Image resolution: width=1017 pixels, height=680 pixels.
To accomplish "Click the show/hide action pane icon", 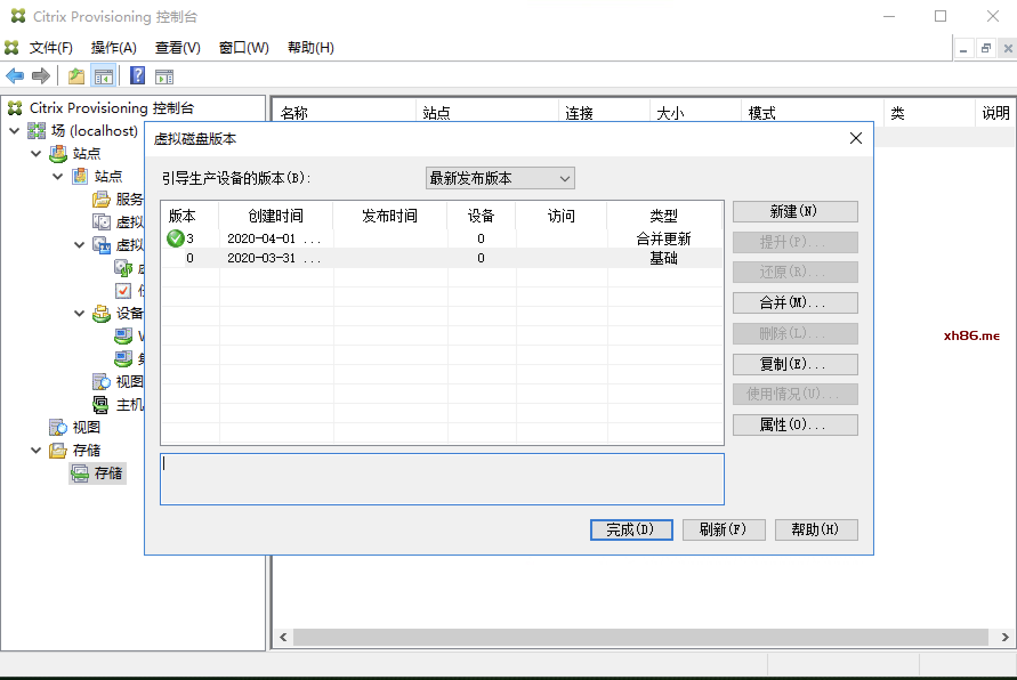I will tap(164, 76).
